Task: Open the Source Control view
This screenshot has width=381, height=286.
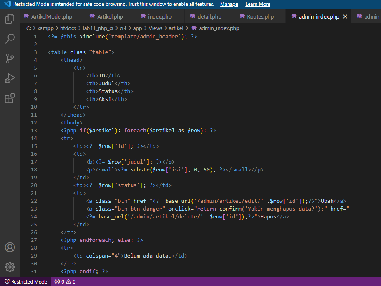Action: coord(9,59)
